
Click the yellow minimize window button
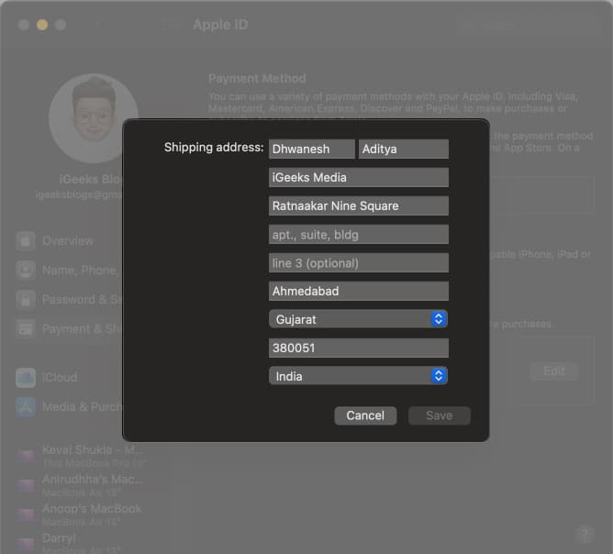tap(42, 25)
